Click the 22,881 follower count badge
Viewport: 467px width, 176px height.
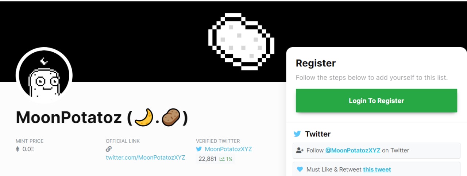tap(215, 159)
